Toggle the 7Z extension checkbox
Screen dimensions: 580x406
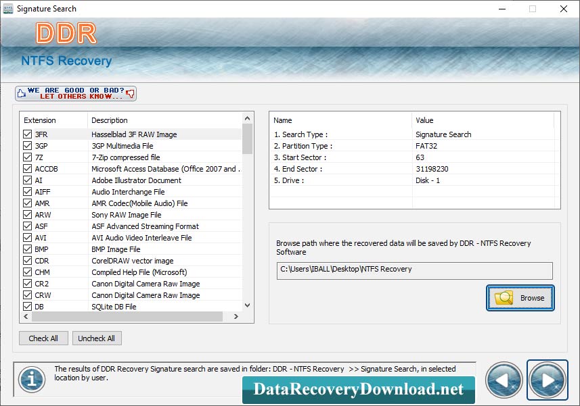(27, 157)
